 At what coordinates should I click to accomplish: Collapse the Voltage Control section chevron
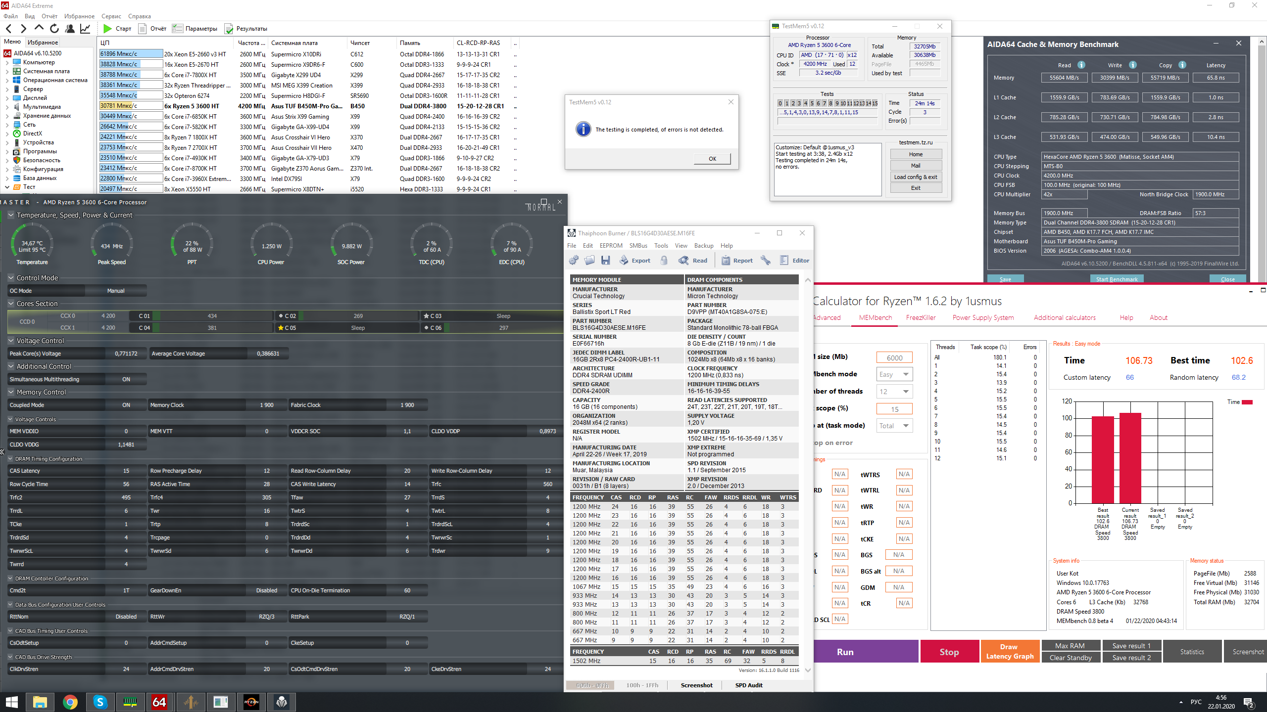[11, 341]
